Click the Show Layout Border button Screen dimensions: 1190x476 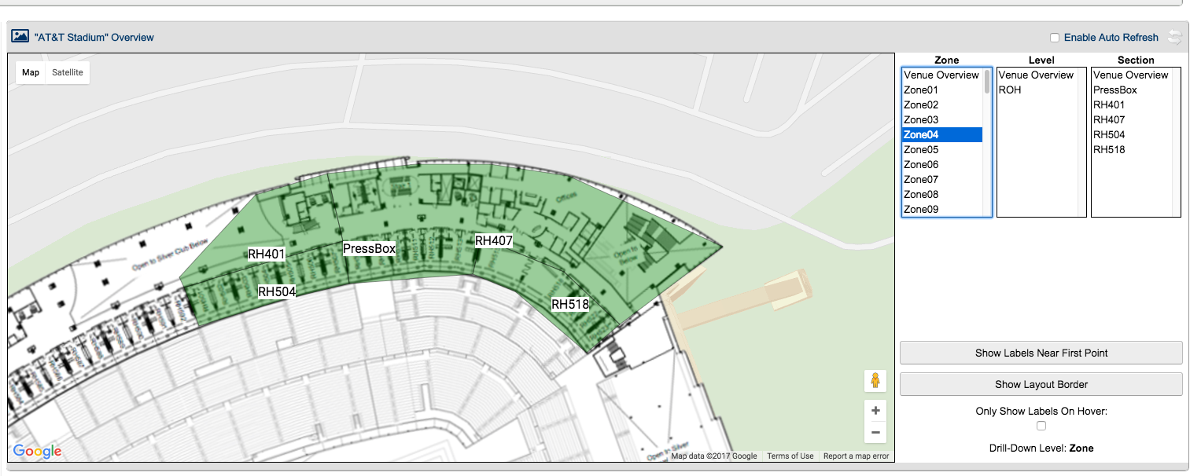tap(1041, 384)
